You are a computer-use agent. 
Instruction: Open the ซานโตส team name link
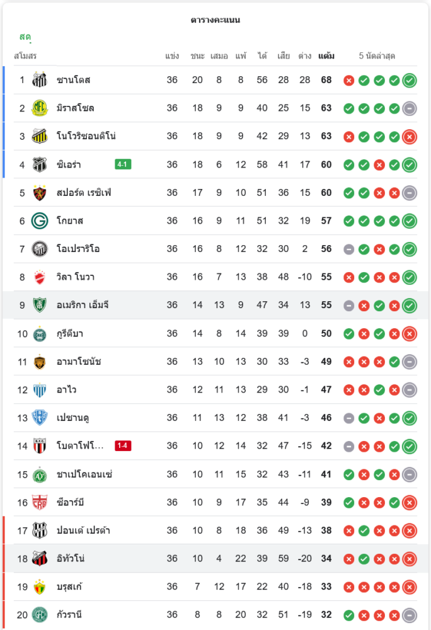point(74,80)
